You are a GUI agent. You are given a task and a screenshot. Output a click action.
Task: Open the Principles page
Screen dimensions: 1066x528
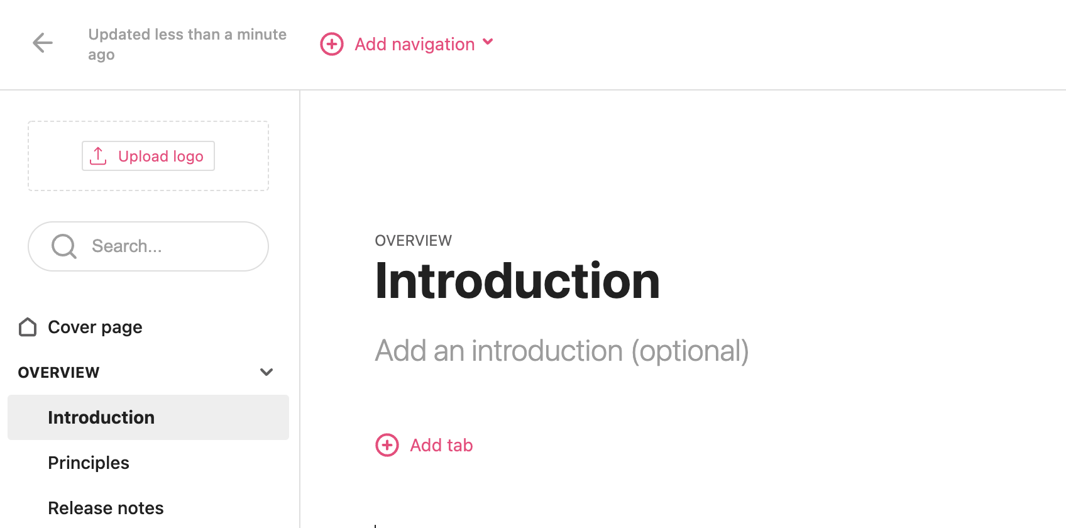click(x=88, y=462)
